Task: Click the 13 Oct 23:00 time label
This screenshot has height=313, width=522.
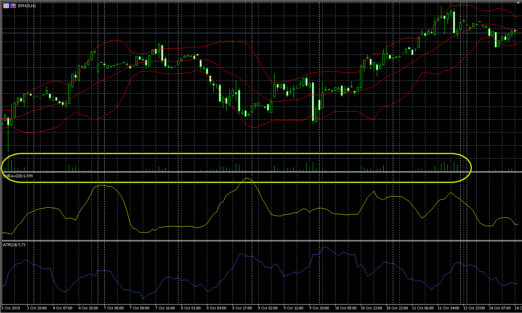Action: tap(474, 308)
